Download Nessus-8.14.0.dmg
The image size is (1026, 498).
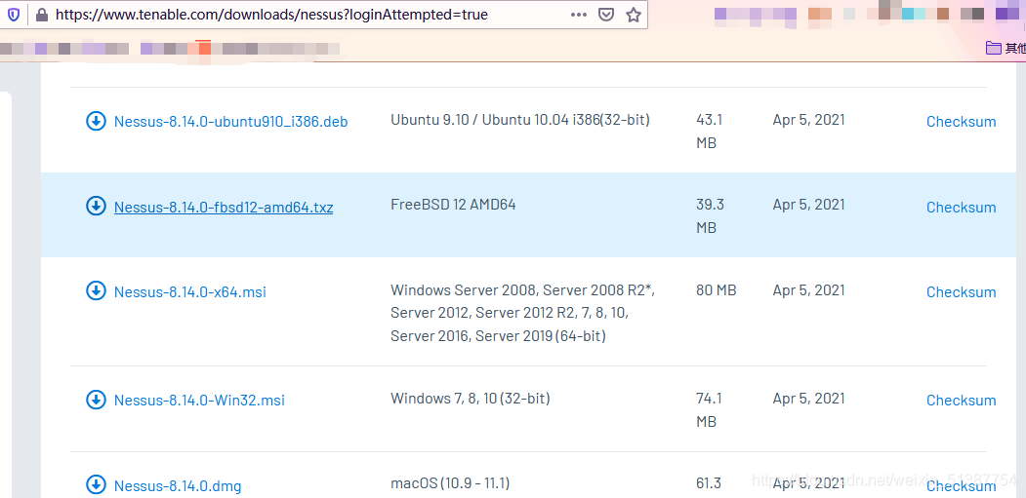pyautogui.click(x=178, y=485)
